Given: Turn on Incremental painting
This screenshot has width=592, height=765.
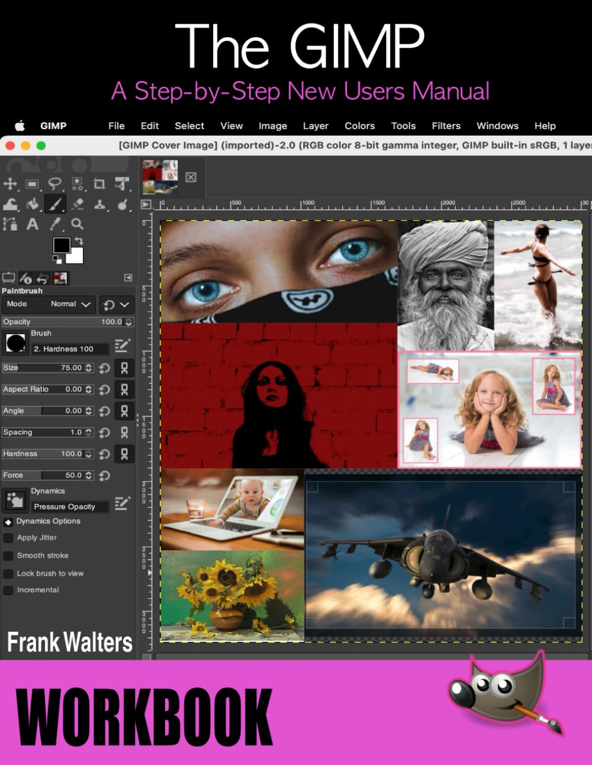Looking at the screenshot, I should point(8,590).
